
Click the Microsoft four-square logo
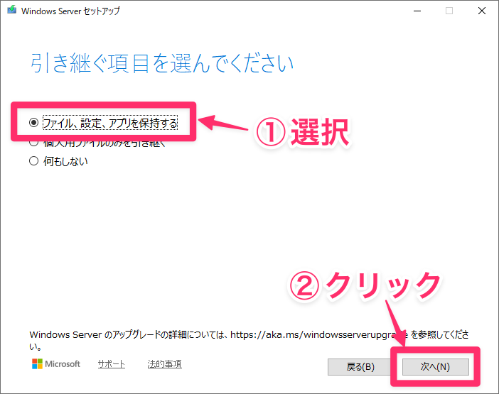38,364
